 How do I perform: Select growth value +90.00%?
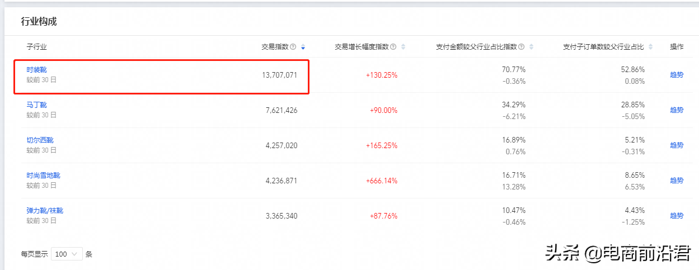click(x=383, y=110)
